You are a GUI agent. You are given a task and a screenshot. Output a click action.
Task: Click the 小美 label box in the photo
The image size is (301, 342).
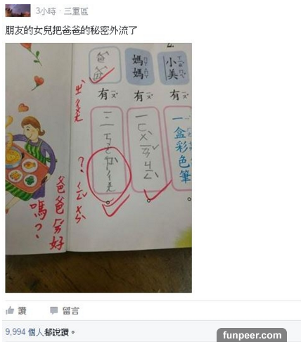(174, 68)
